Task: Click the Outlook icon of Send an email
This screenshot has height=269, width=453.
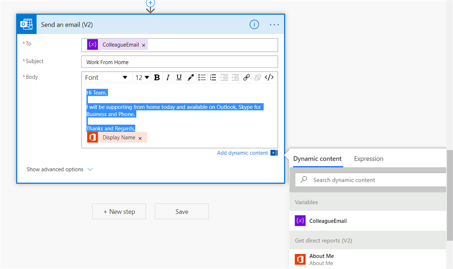Action: [x=27, y=24]
